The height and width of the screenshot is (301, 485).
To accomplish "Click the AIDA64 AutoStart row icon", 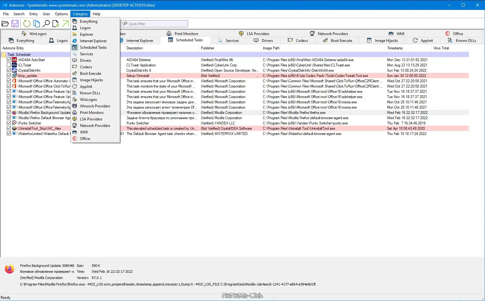I will click(14, 60).
